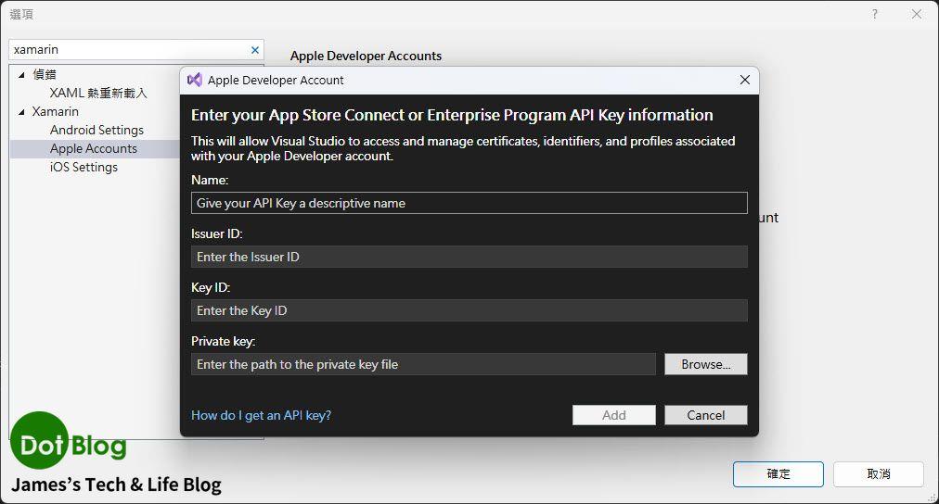The image size is (939, 504).
Task: Collapse the Xamarin tree node
Action: [22, 112]
